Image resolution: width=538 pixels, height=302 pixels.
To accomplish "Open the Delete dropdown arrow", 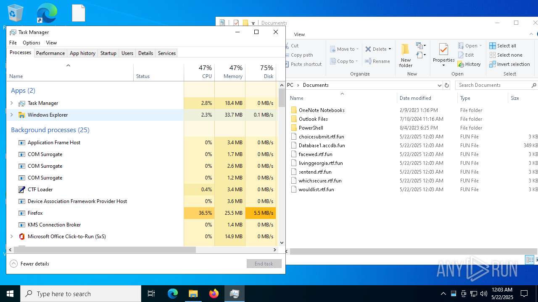I will pos(390,49).
